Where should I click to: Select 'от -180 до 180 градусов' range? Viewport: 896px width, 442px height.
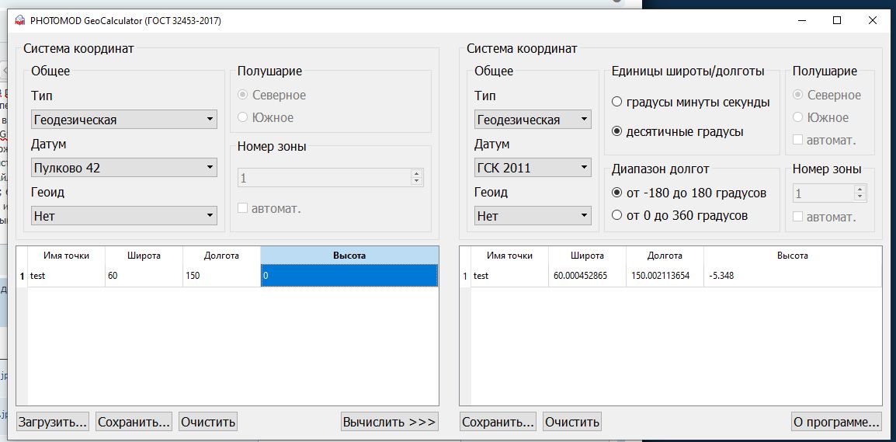[617, 193]
